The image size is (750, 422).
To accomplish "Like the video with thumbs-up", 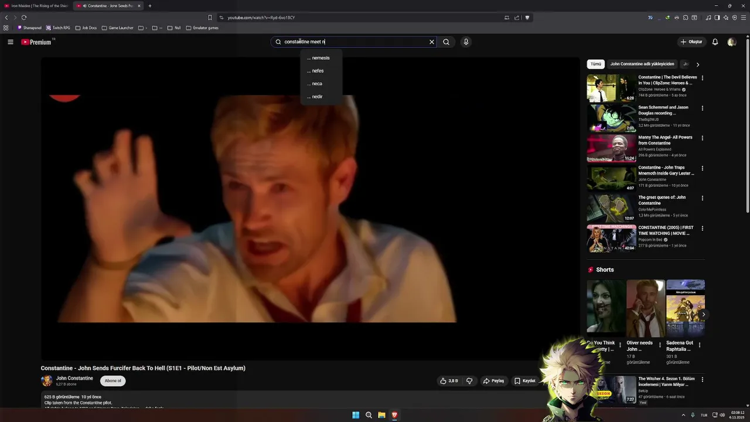I will pyautogui.click(x=449, y=381).
